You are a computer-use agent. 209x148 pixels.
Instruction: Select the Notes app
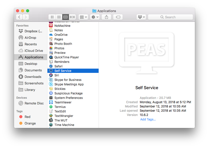coord(73,30)
